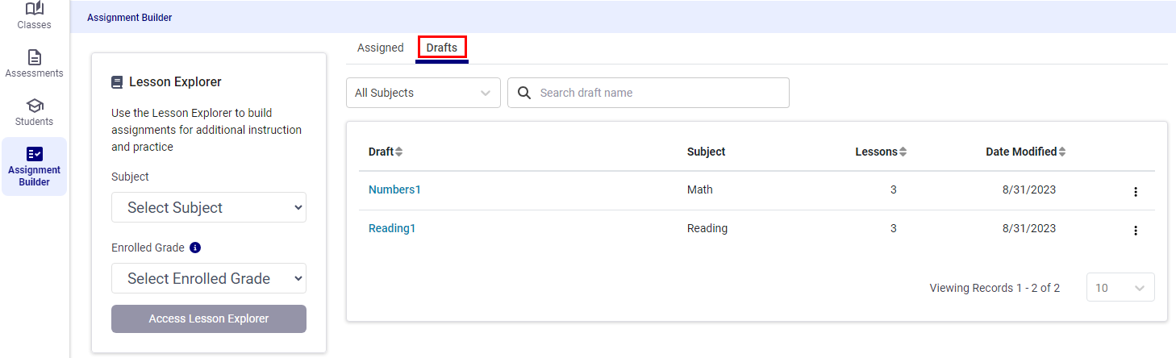Viewport: 1176px width, 358px height.
Task: Click the Viewing Records 1 - 2 of 2 text
Action: (x=995, y=288)
